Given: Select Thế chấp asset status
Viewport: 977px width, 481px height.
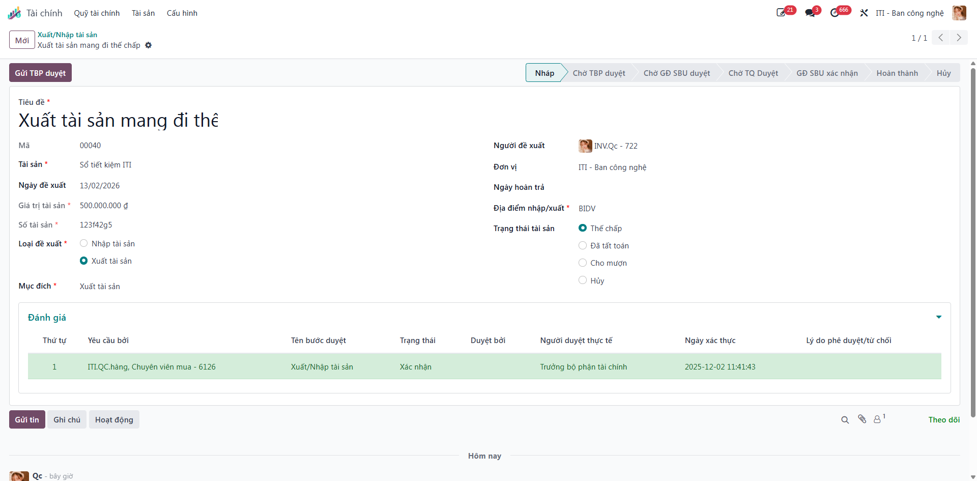Looking at the screenshot, I should 583,228.
